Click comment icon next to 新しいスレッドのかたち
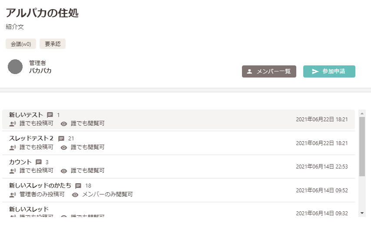Image resolution: width=371 pixels, height=233 pixels. 78,186
